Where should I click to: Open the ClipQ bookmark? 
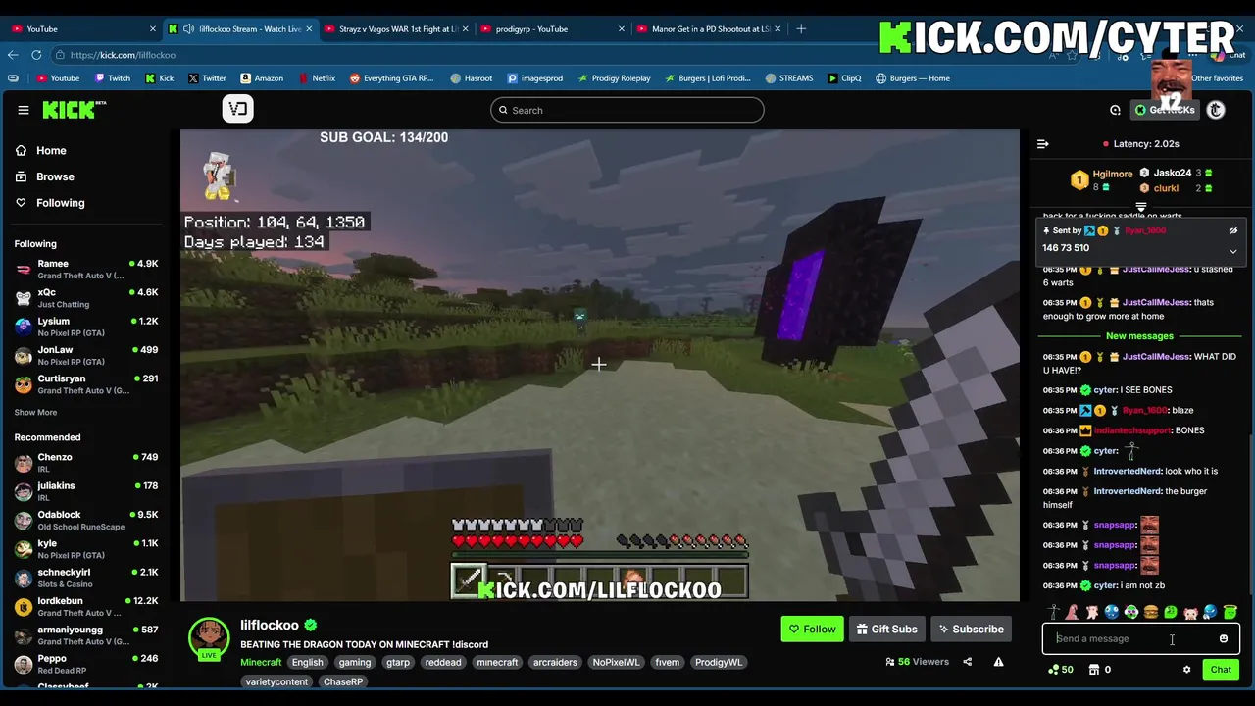[x=843, y=78]
